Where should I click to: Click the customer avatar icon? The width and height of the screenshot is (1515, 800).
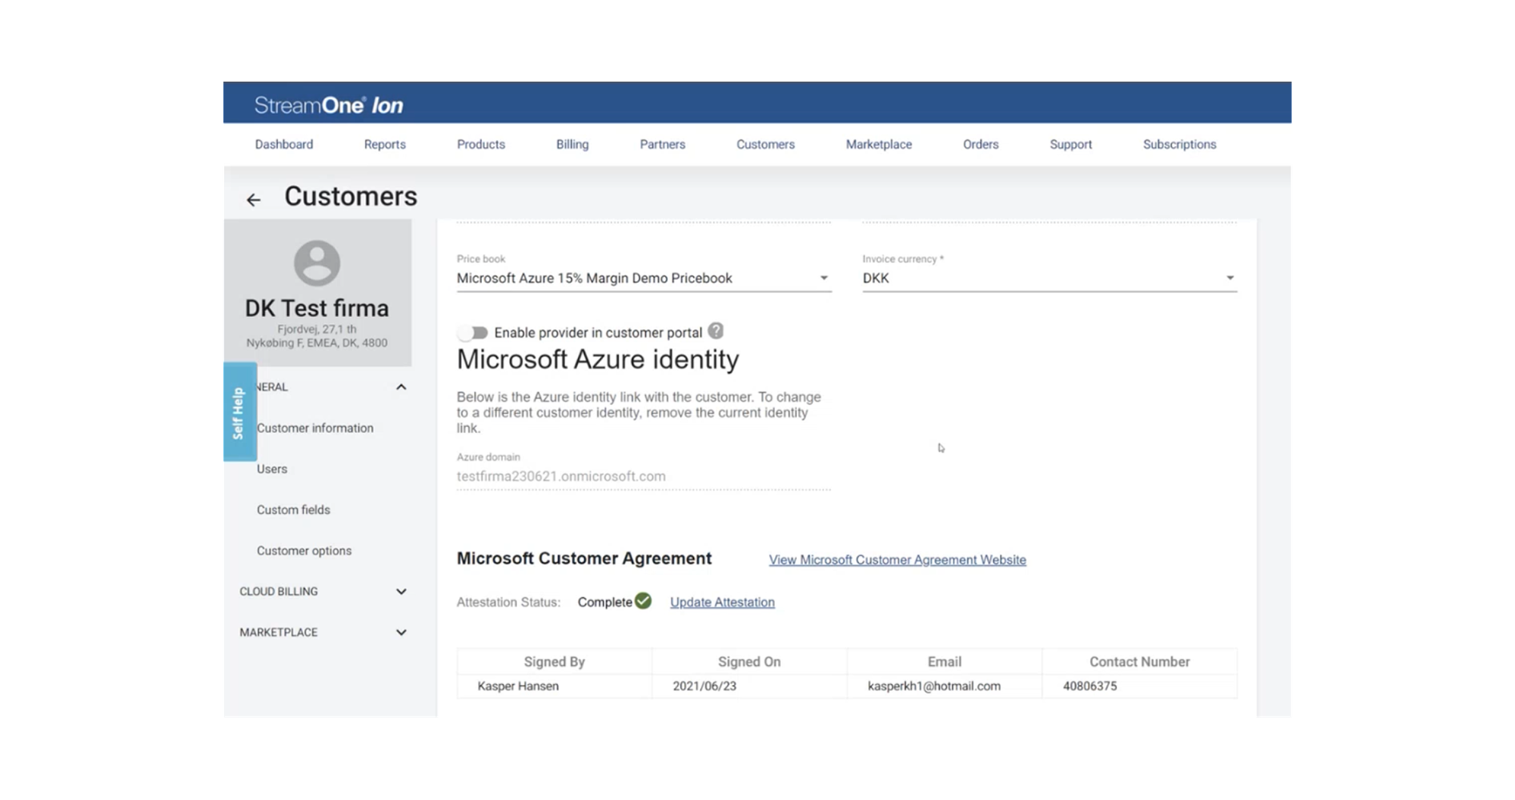tap(317, 263)
